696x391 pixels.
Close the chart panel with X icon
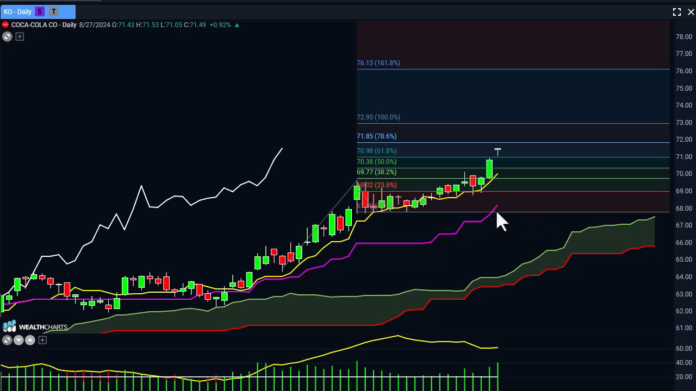[x=691, y=12]
